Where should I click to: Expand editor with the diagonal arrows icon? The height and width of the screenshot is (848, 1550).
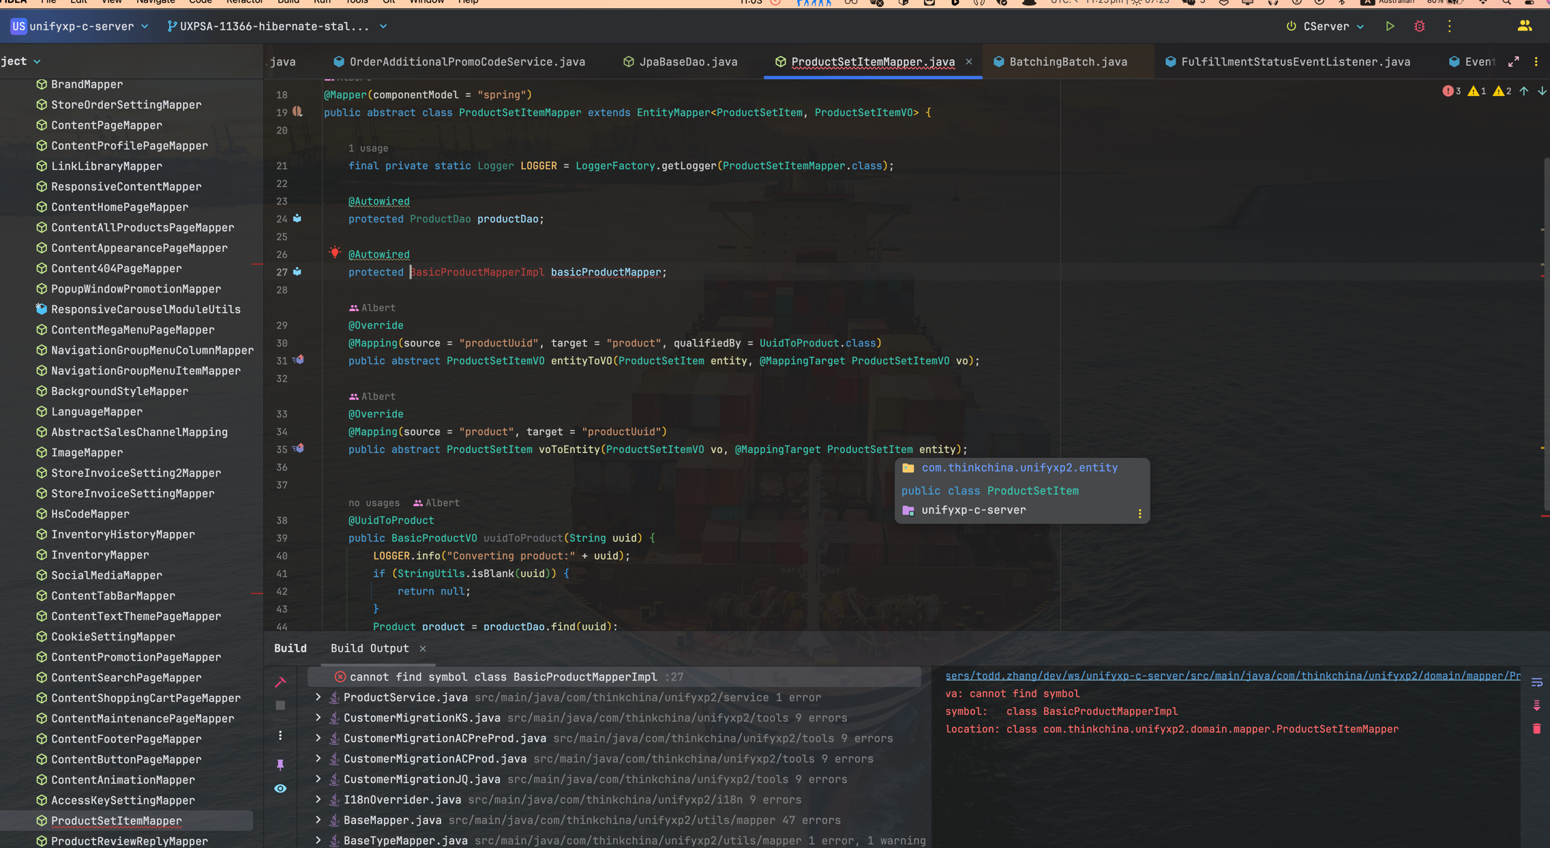click(x=1513, y=62)
